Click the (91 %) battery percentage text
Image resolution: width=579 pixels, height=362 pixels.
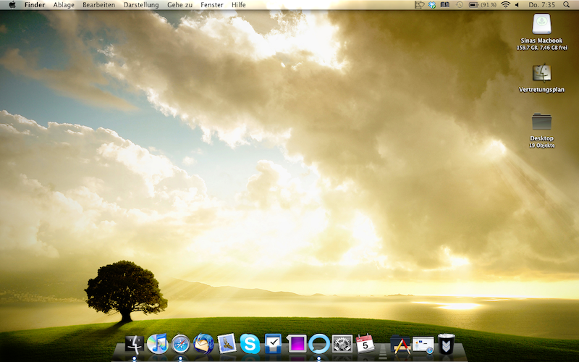[x=489, y=5]
